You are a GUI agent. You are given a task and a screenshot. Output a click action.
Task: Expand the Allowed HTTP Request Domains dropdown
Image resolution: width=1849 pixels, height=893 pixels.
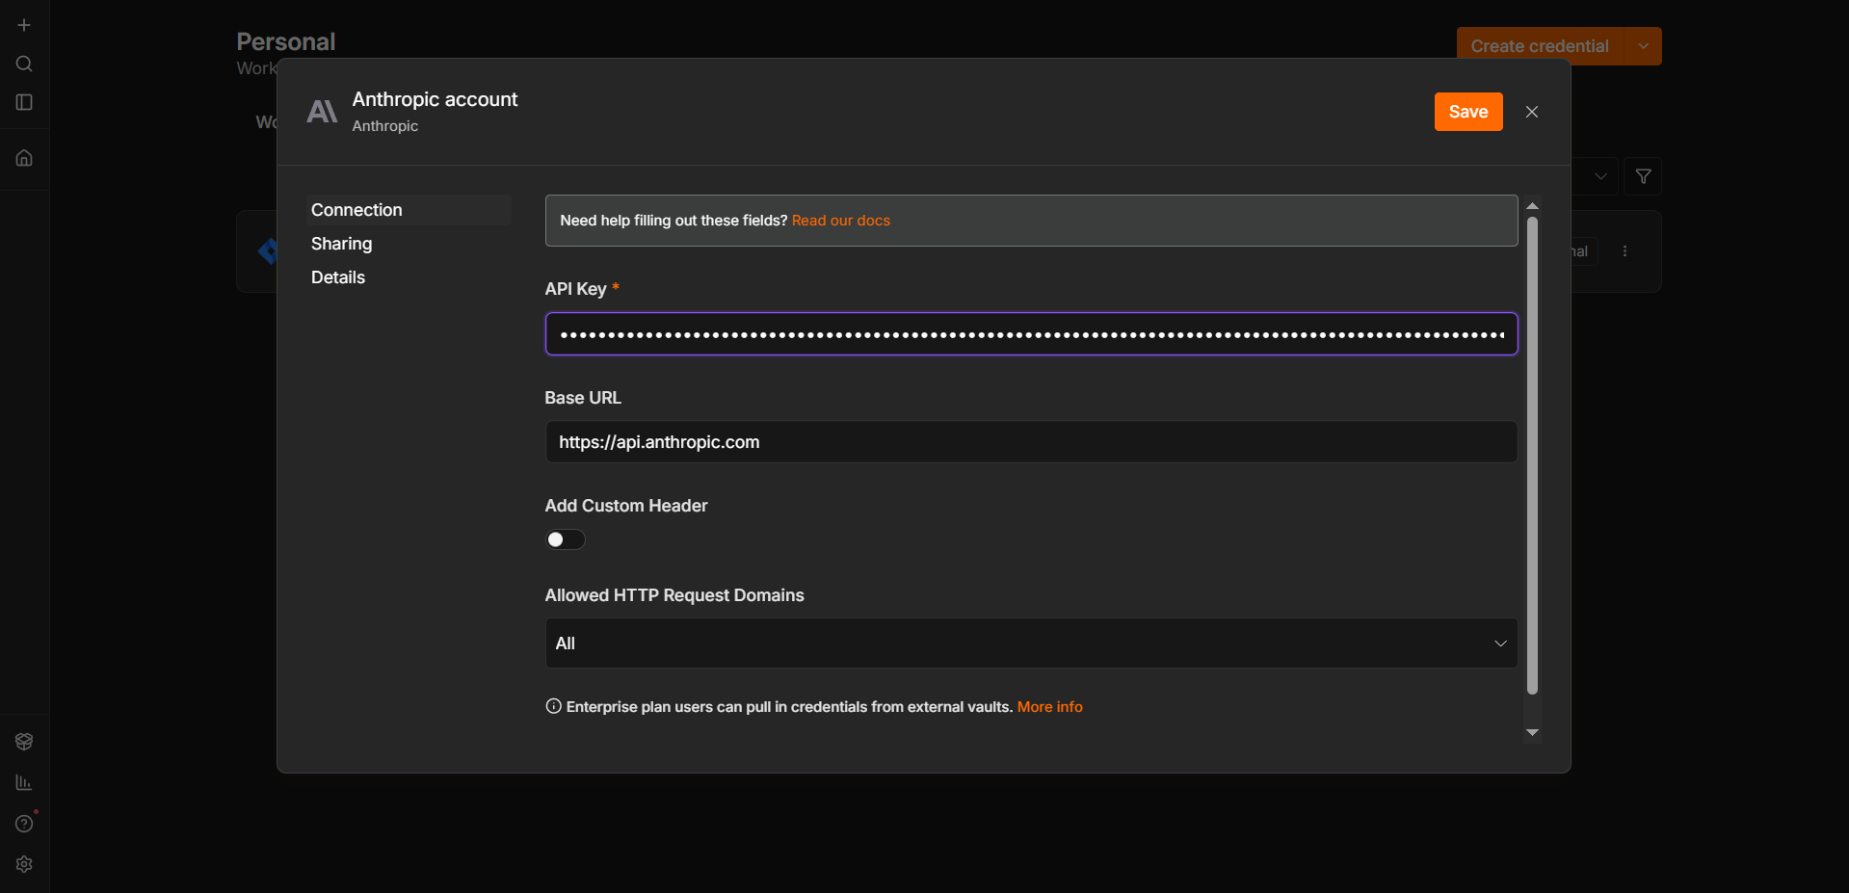(1031, 643)
